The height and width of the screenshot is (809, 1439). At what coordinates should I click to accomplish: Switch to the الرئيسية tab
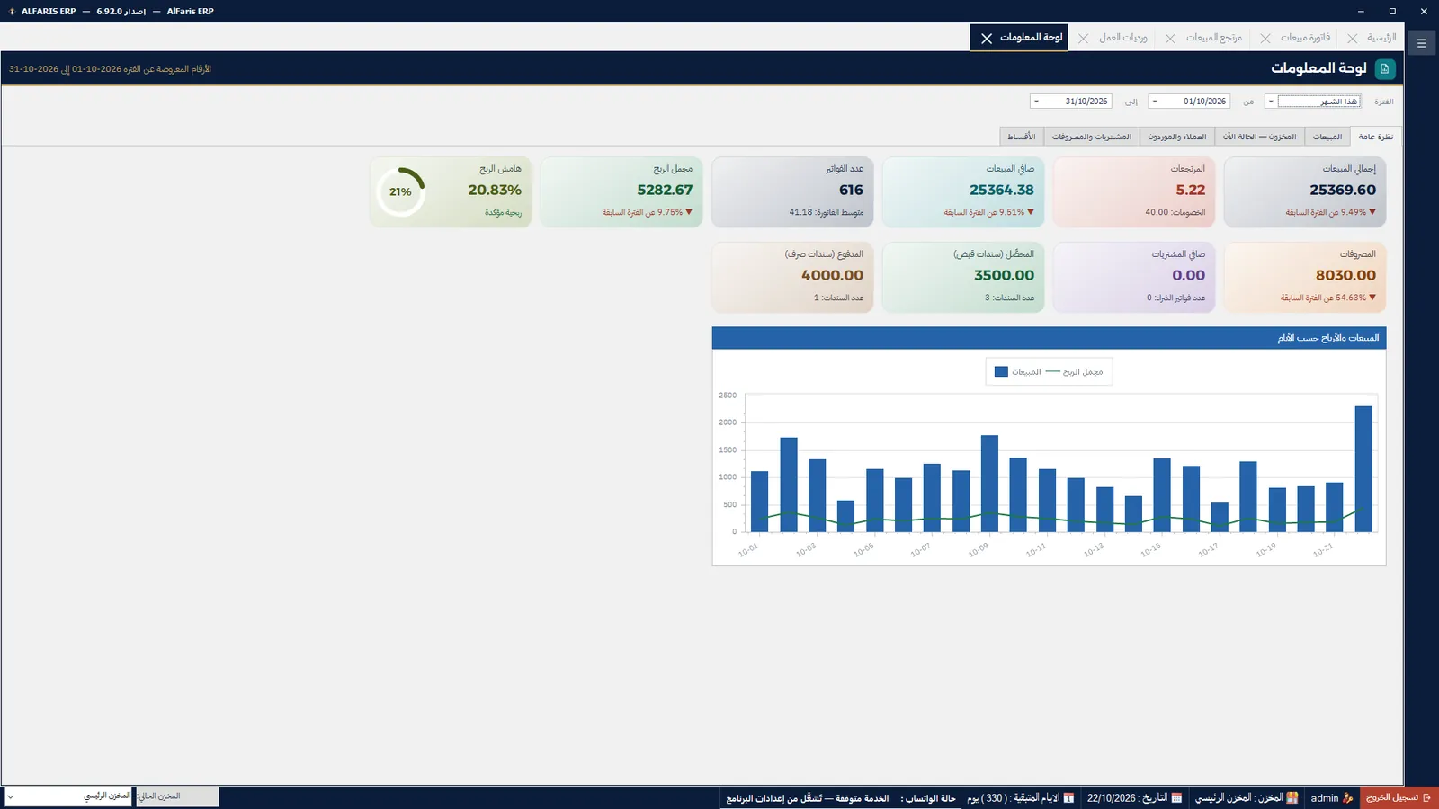click(1381, 38)
